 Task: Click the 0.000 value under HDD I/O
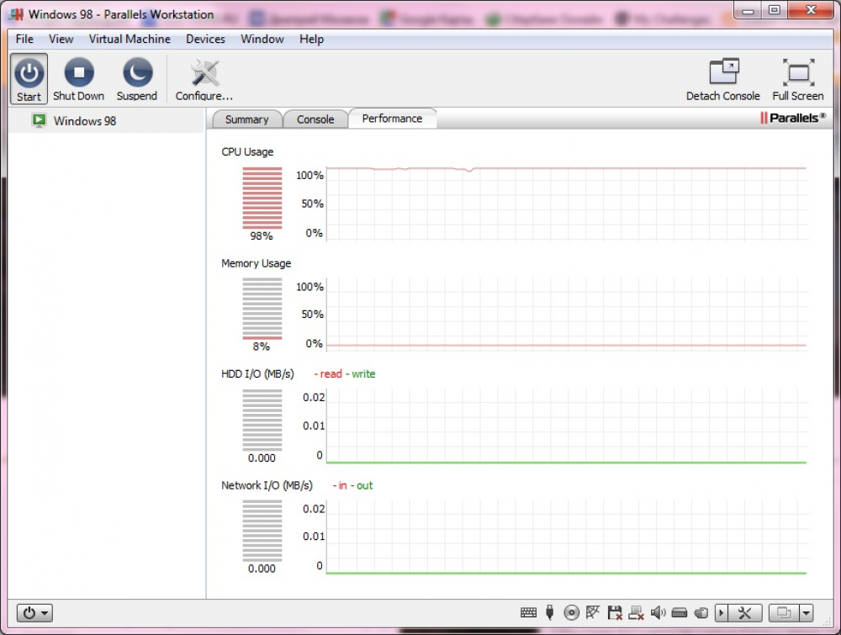tap(262, 458)
